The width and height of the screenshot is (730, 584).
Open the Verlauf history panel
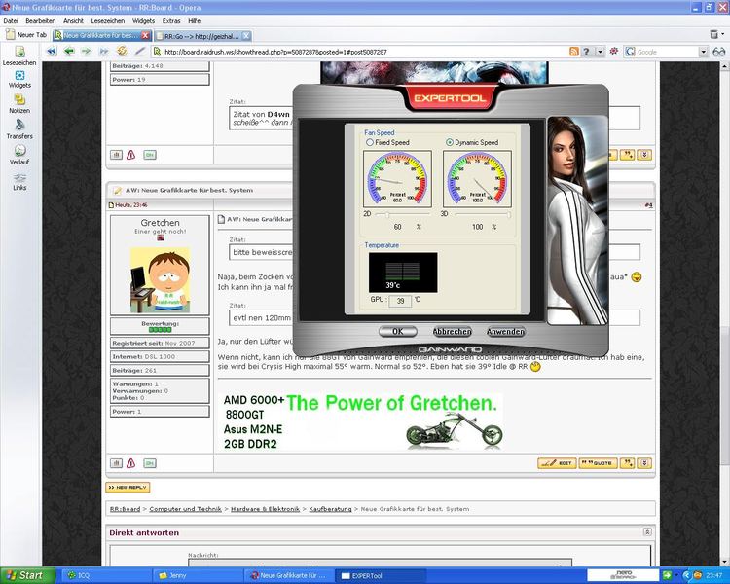click(x=19, y=155)
